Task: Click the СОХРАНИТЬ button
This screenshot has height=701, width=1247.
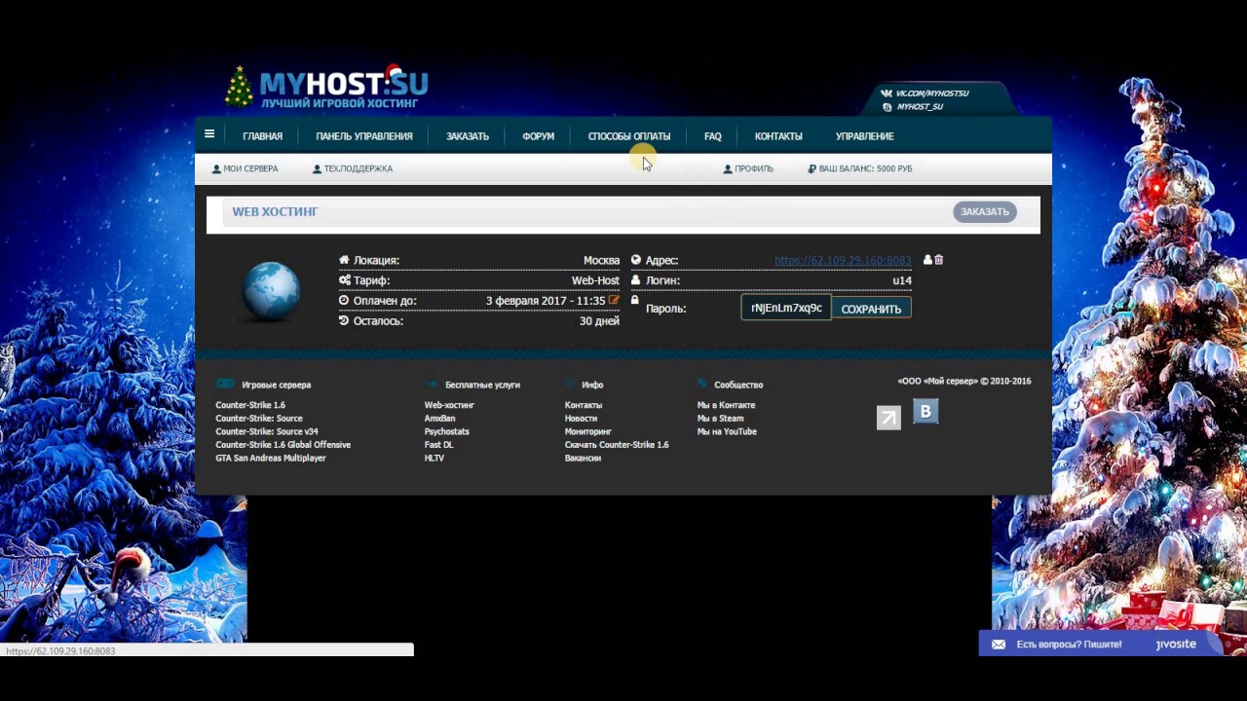Action: pyautogui.click(x=871, y=309)
